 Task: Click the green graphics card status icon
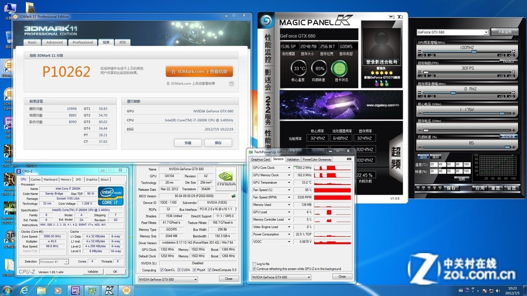tap(339, 68)
